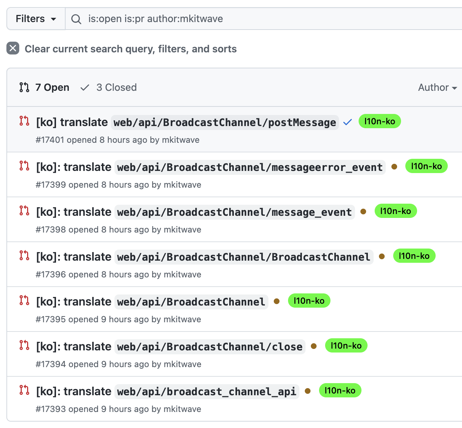462x428 pixels.
Task: Click pull request icon beside PR #17396
Action: click(x=24, y=255)
